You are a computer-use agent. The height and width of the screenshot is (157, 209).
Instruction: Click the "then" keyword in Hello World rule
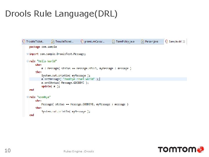[x=38, y=72]
